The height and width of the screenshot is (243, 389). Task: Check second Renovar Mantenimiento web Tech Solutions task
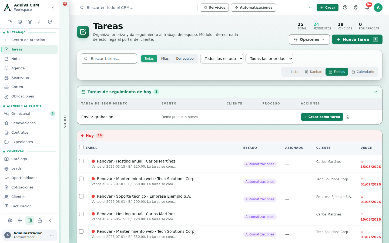[x=81, y=231]
